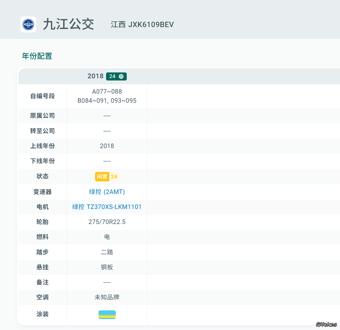Click the list icon in the 2018 badge
340x330 pixels.
click(121, 76)
